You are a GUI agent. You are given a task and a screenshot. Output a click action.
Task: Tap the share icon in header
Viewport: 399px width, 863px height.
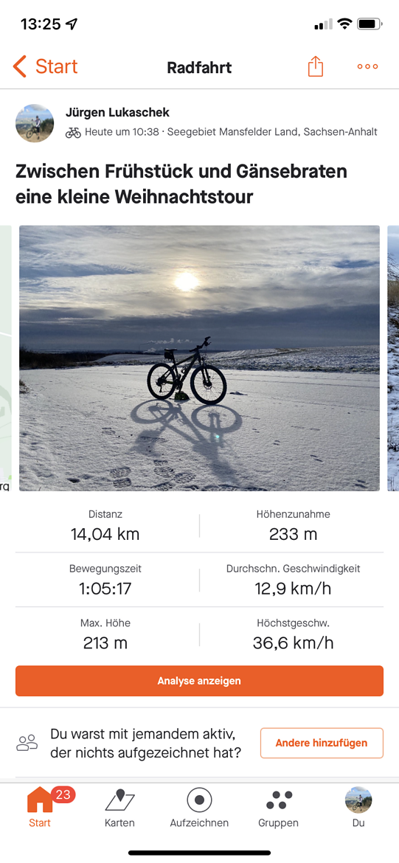pyautogui.click(x=316, y=66)
